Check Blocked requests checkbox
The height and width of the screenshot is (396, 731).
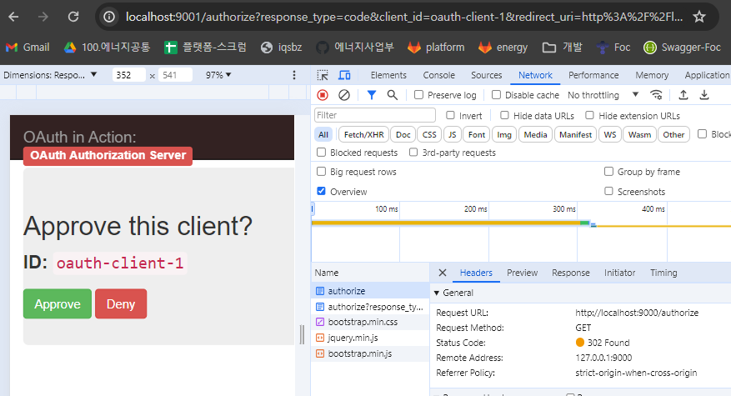[321, 153]
